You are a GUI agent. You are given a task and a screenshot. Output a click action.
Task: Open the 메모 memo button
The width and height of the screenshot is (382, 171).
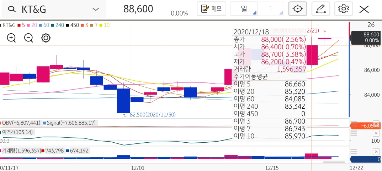(212, 9)
